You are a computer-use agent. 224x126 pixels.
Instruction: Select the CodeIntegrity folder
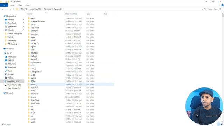(36, 62)
